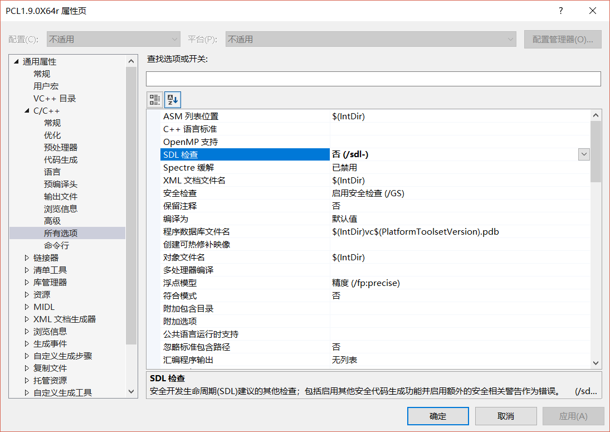This screenshot has width=610, height=432.
Task: Select the 安全检查 property row
Action: click(x=375, y=193)
